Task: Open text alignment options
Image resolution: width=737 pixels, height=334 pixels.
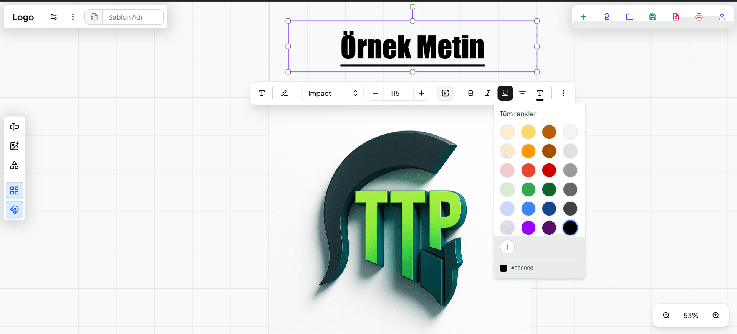Action: click(x=522, y=93)
